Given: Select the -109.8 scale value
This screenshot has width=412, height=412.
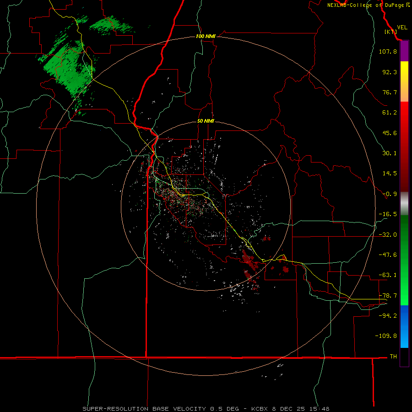Looking at the screenshot, I should (x=386, y=336).
